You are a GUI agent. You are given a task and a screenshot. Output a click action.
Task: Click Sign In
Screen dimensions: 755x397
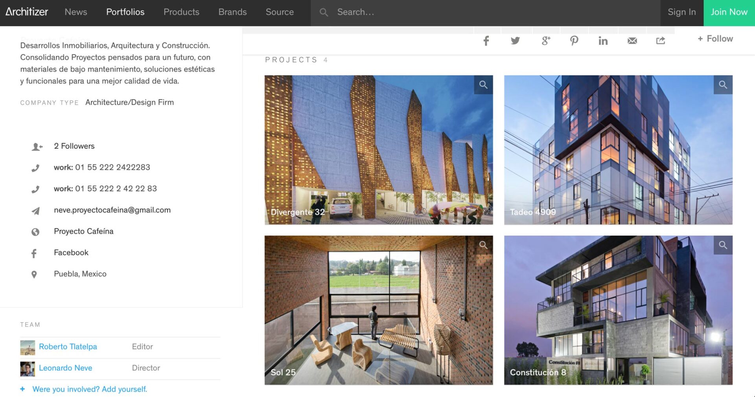pyautogui.click(x=681, y=12)
